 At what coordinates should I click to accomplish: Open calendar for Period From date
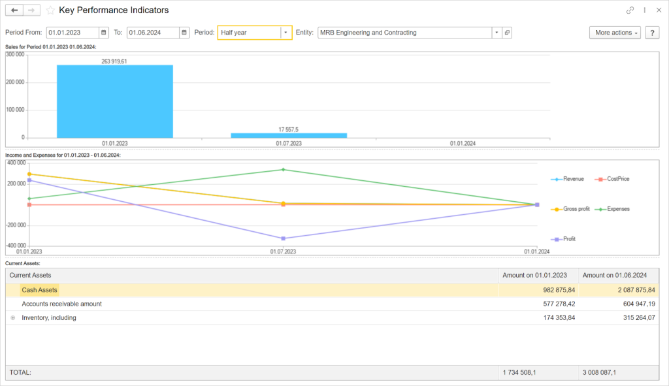104,33
